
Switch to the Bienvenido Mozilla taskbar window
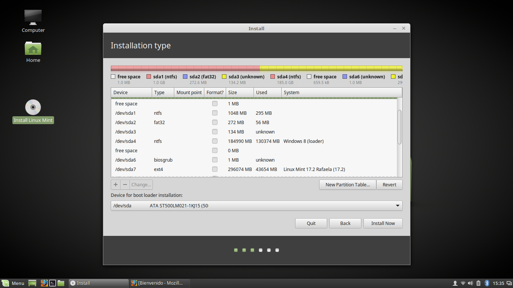pos(160,283)
